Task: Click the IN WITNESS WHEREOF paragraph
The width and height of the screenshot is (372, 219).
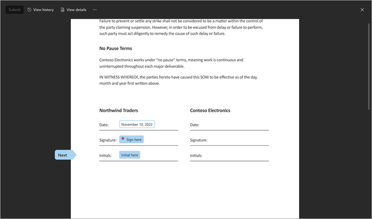Action: 178,80
